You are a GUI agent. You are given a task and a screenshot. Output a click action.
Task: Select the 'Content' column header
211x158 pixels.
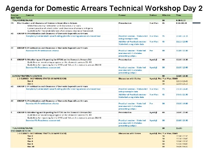tap(30, 15)
